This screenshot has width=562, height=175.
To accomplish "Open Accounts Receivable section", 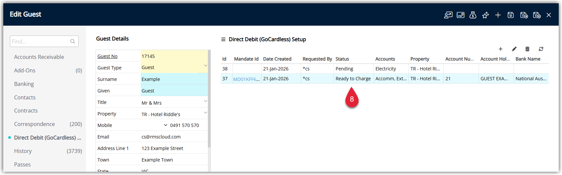I will tap(39, 57).
